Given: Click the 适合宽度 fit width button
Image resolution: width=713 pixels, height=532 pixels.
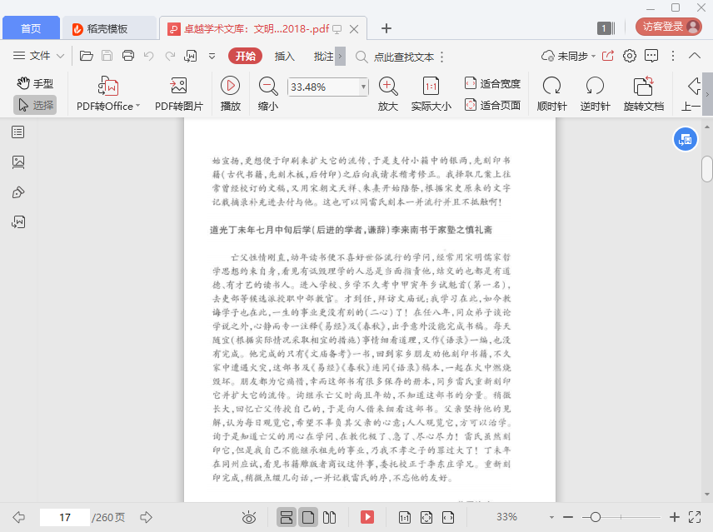Looking at the screenshot, I should click(x=492, y=83).
